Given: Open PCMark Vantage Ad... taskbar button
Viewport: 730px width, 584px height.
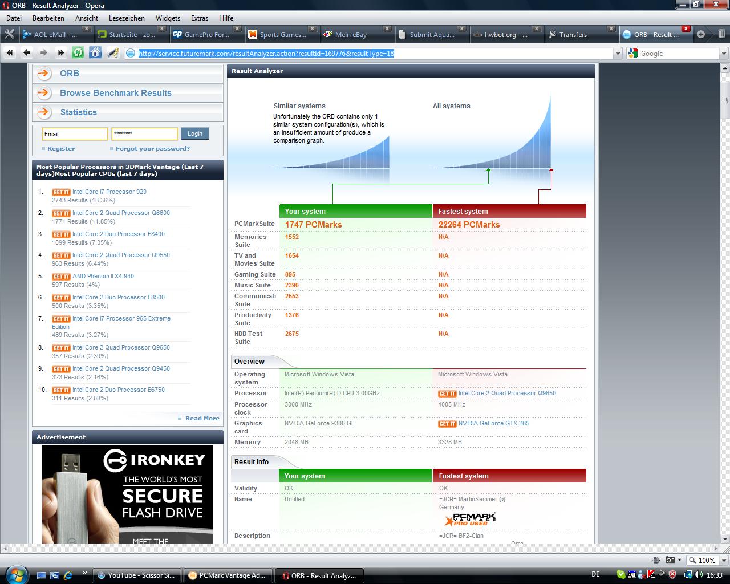Looking at the screenshot, I should [228, 575].
